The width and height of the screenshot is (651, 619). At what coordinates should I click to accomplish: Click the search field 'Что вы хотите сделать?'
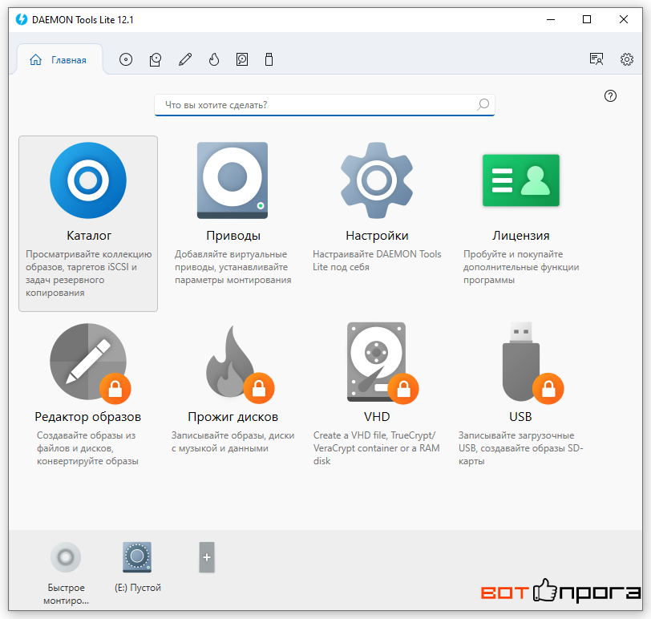click(x=324, y=105)
